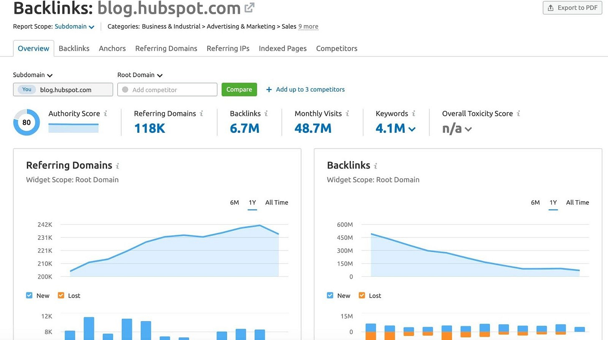This screenshot has height=340, width=608.
Task: Click the info icon beside Referring Domains widget title
Action: pos(118,165)
